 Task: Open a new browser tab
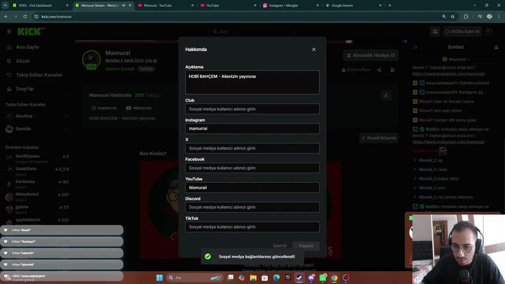(390, 6)
